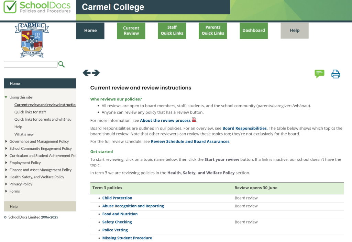Expand Health, Safety, and Welfare Policy tree item
352x242 pixels.
6,177
